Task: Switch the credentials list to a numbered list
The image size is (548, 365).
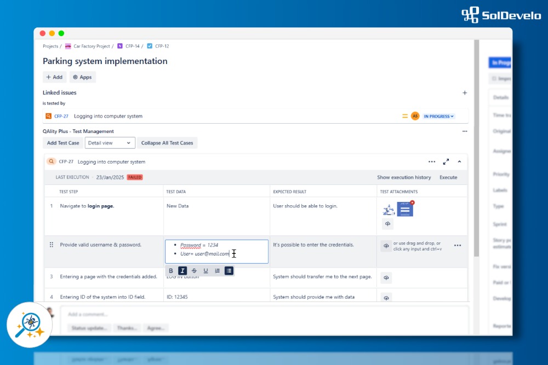Action: point(218,270)
